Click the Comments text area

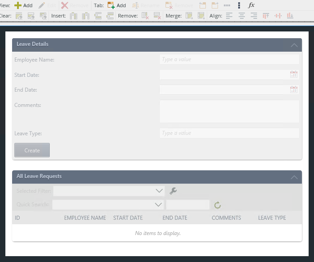coord(229,111)
